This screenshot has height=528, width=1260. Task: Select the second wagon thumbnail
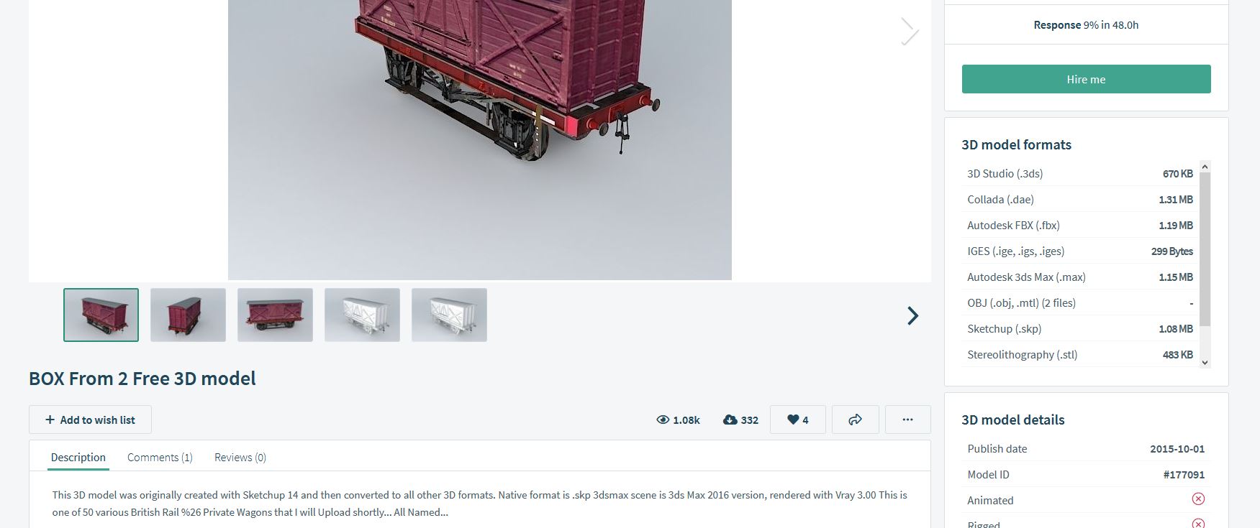[x=188, y=315]
